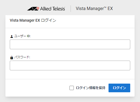140x102 pixels.
Task: Focus the ユーザー ID input field
Action: [70, 44]
